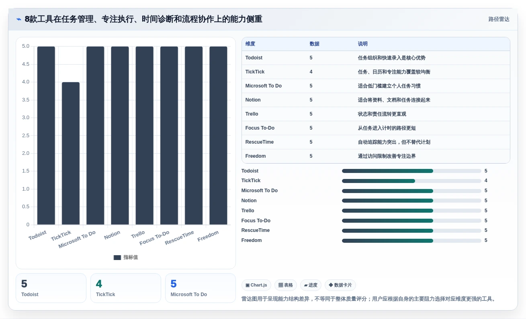Click the TickTick table row name
Image resolution: width=526 pixels, height=319 pixels.
tap(255, 72)
